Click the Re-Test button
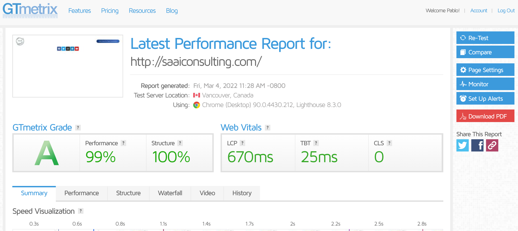The width and height of the screenshot is (518, 231). (485, 38)
